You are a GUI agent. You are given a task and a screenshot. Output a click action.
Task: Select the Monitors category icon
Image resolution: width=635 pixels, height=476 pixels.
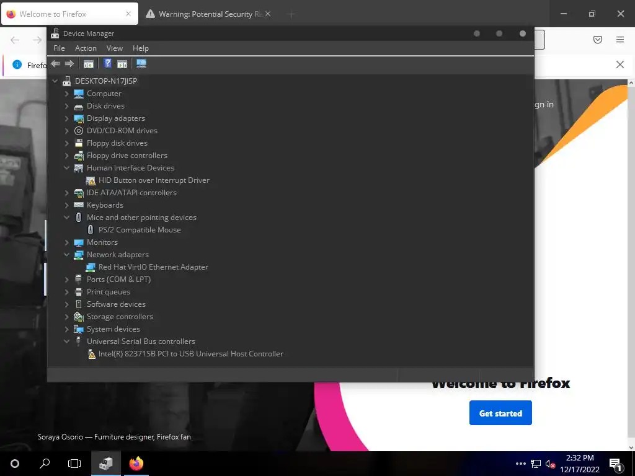[79, 242]
